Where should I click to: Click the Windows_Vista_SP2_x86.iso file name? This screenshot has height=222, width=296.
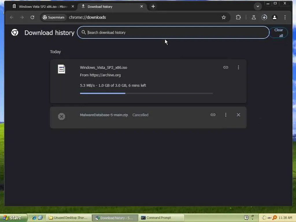(103, 67)
